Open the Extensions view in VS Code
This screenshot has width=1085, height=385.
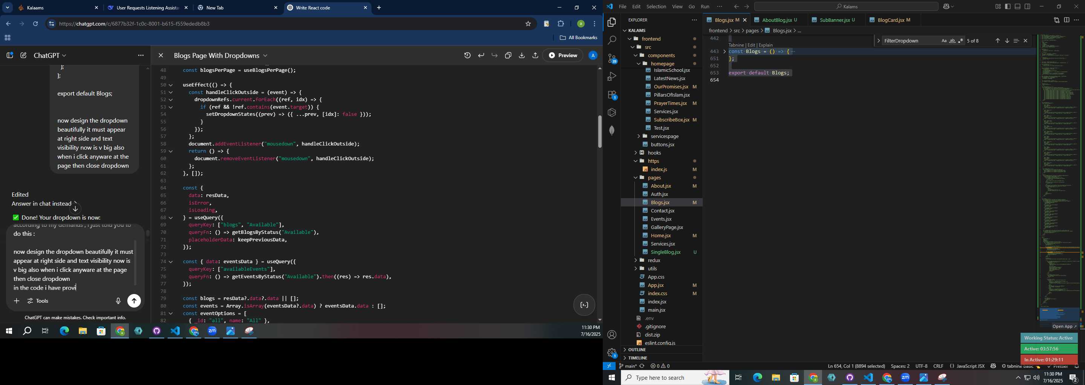click(x=611, y=95)
